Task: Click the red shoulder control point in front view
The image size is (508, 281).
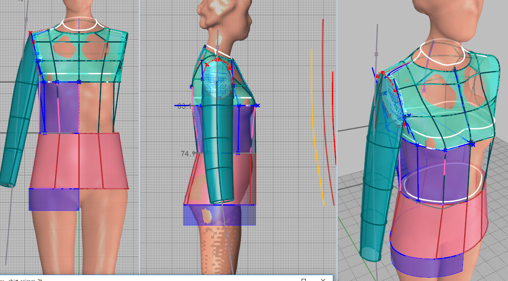Action: coord(30,32)
